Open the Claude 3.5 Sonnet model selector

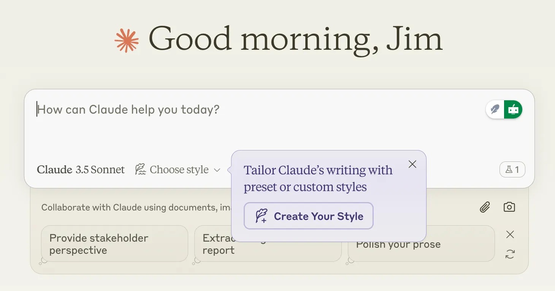(81, 170)
